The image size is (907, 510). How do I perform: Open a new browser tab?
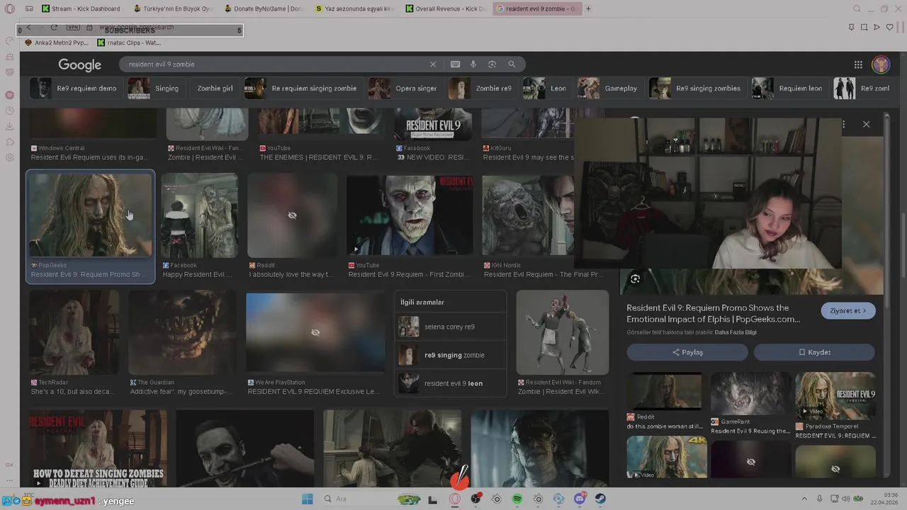click(x=588, y=8)
